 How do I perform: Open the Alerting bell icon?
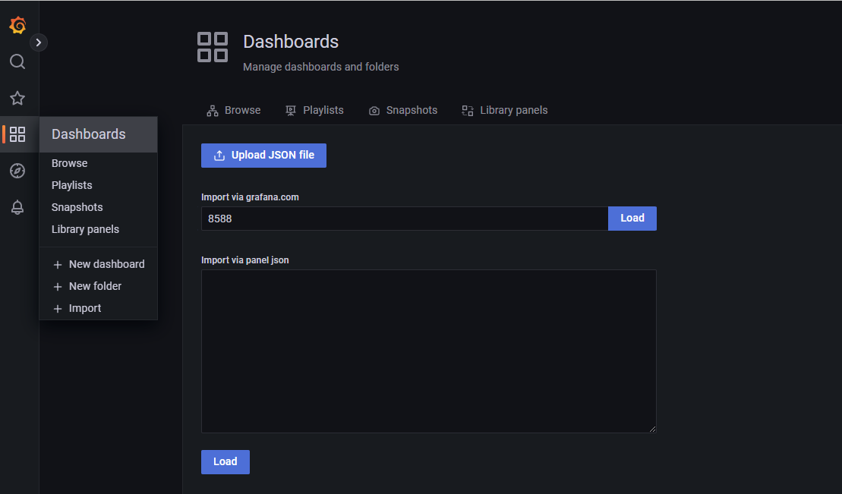click(x=17, y=207)
